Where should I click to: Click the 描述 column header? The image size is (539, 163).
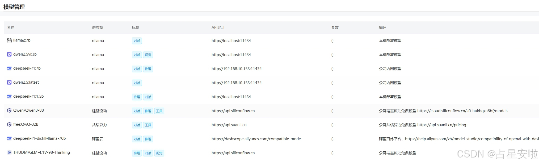pyautogui.click(x=383, y=28)
